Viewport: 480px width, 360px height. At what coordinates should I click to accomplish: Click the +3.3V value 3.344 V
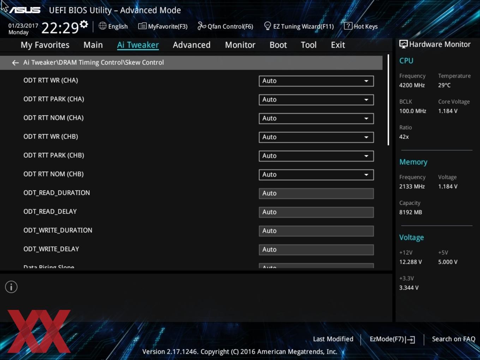click(409, 288)
